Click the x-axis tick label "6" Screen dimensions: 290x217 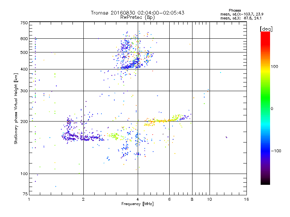pyautogui.click(x=169, y=199)
